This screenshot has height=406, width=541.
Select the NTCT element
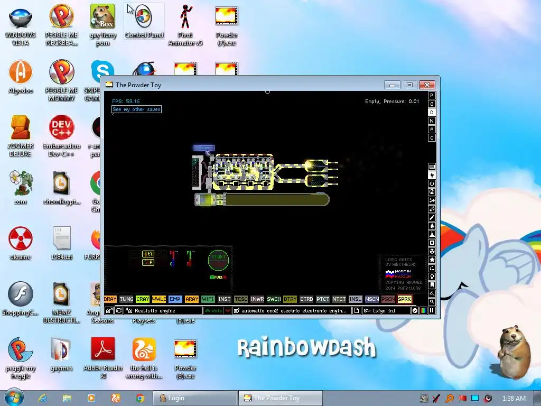click(x=339, y=299)
